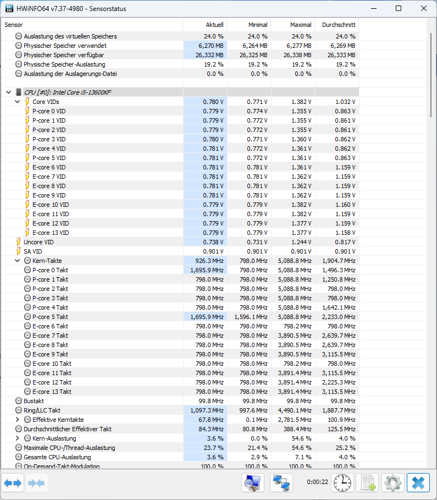Screen dimensions: 437x500
Task: Select the Maximale CPU-/Thread-Auslastung row
Action: tap(180, 448)
